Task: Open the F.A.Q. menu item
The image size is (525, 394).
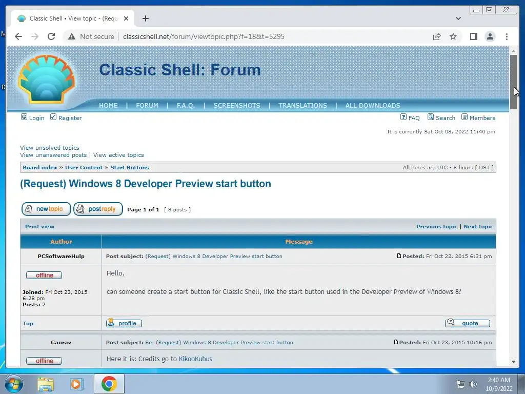Action: [186, 106]
